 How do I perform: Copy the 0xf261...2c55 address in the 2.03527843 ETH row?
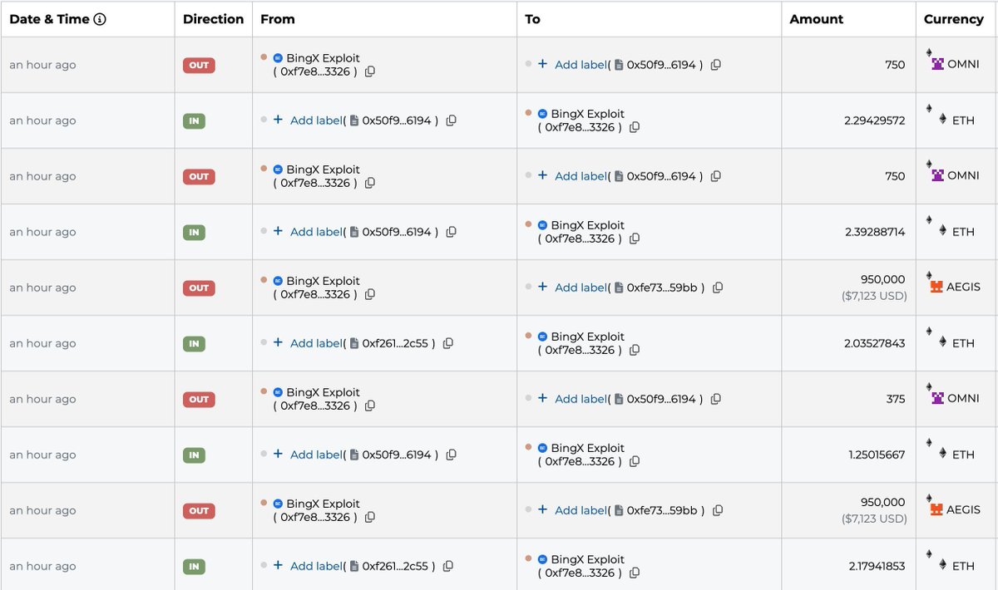[x=447, y=343]
